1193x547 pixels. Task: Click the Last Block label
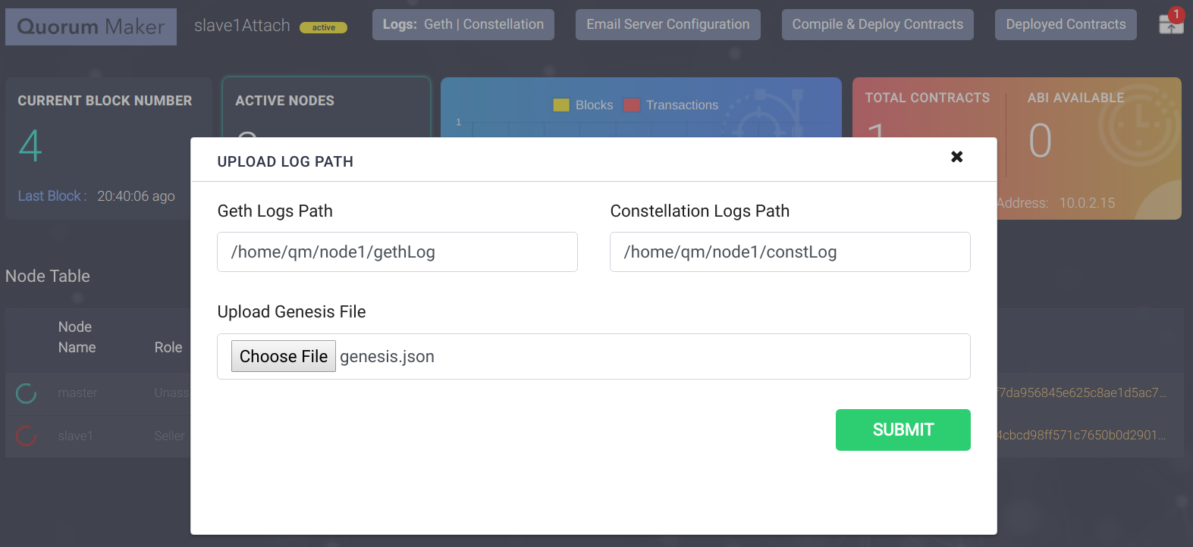coord(52,196)
